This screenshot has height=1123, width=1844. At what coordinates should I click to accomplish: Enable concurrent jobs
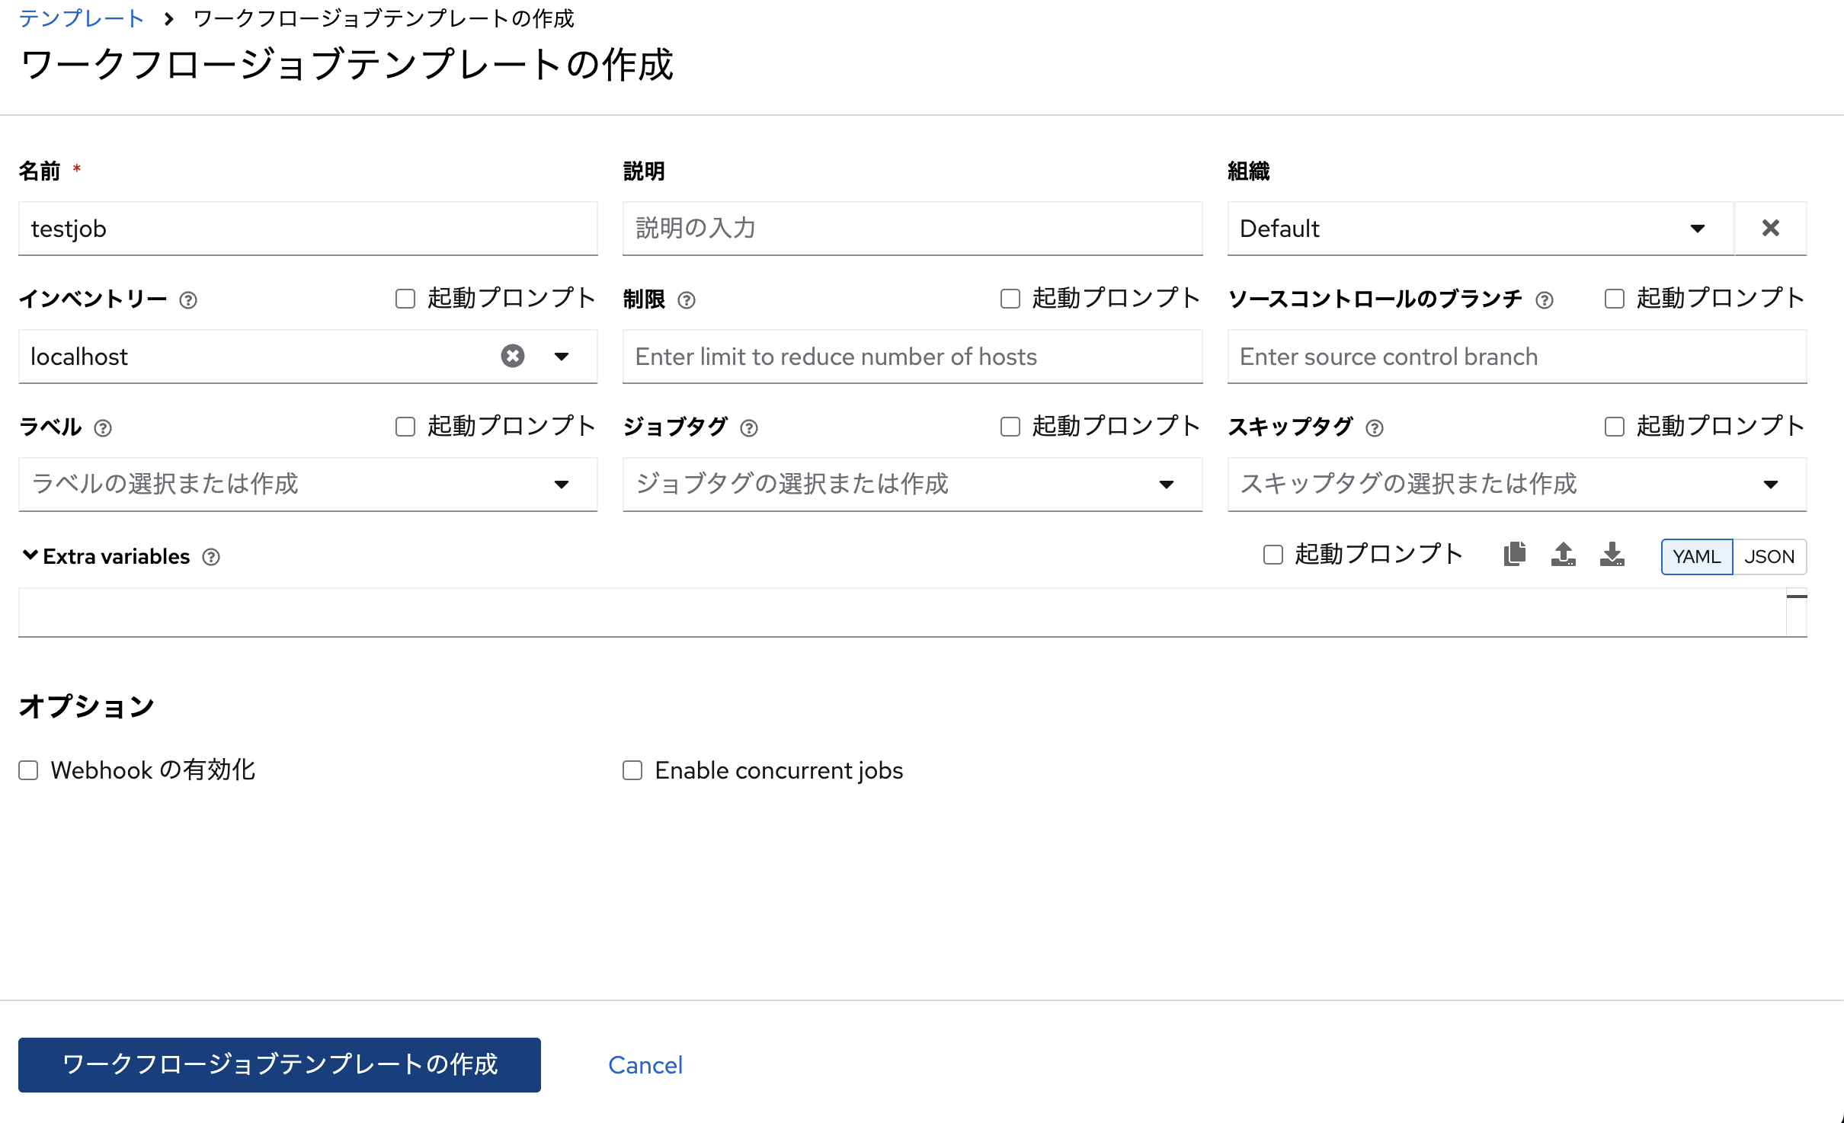632,770
